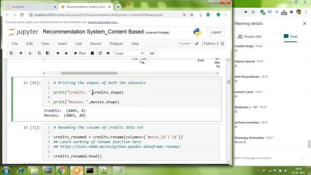311x175 pixels.
Task: Restart kernel and run all cells icon
Action: click(108, 53)
